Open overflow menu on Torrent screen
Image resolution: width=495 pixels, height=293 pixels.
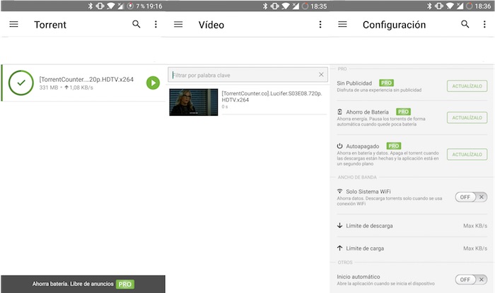coord(156,24)
